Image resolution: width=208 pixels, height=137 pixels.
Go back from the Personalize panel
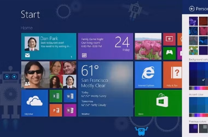pyautogui.click(x=192, y=9)
